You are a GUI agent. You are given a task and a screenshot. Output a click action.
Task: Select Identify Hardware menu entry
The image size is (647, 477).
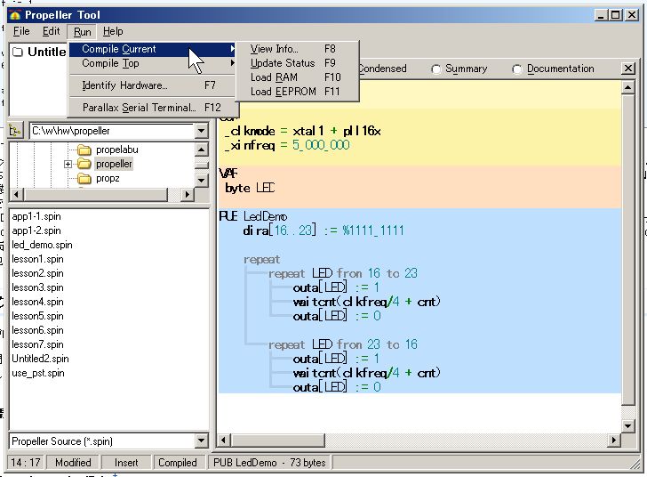coord(124,85)
